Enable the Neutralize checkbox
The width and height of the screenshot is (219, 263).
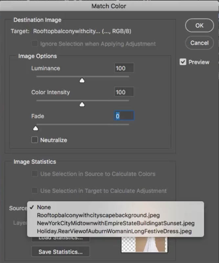tap(35, 140)
